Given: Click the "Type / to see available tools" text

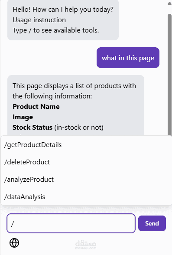Looking at the screenshot, I should 56,30.
